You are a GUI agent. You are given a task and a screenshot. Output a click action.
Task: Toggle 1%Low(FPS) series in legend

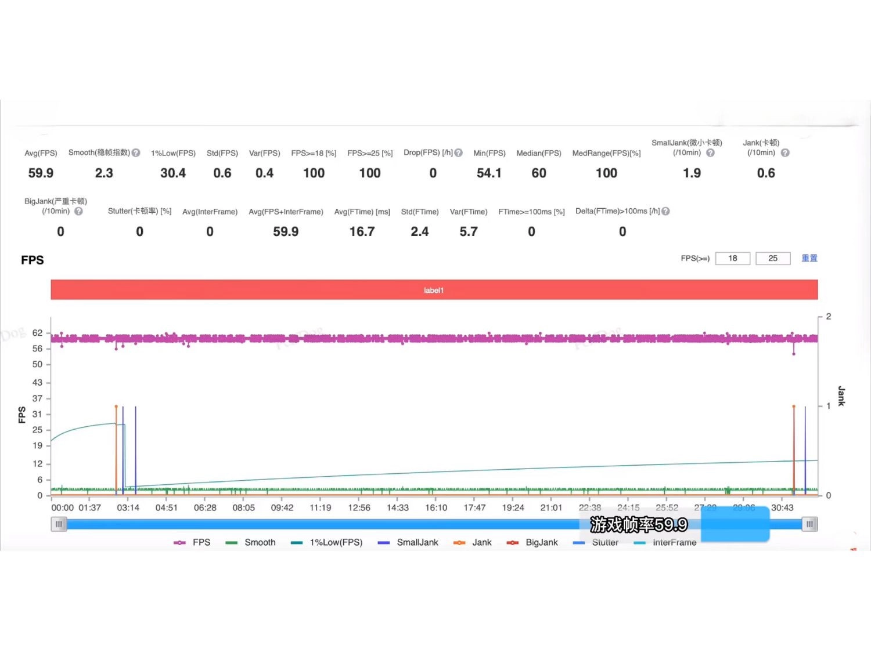(326, 542)
